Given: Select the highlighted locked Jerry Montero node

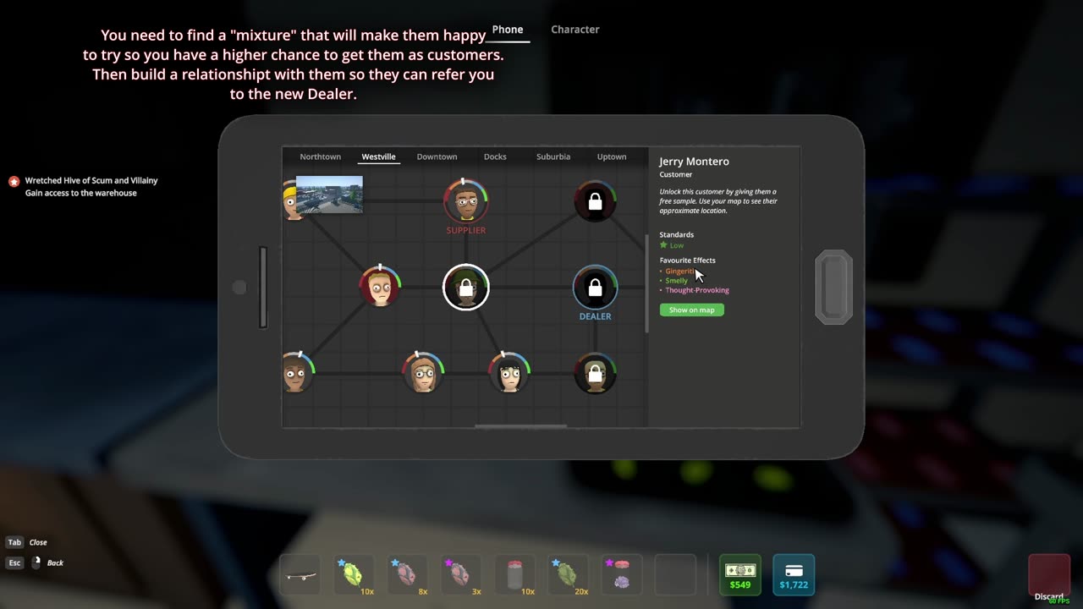Looking at the screenshot, I should point(466,287).
